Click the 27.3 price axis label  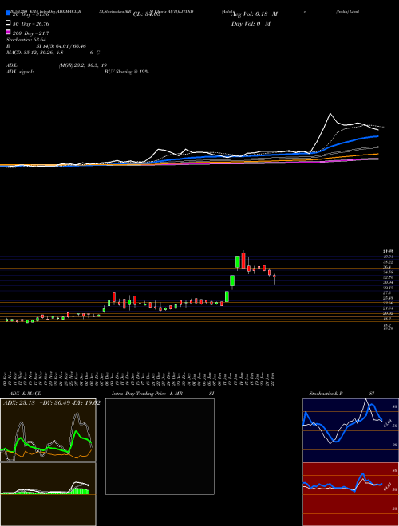click(387, 292)
